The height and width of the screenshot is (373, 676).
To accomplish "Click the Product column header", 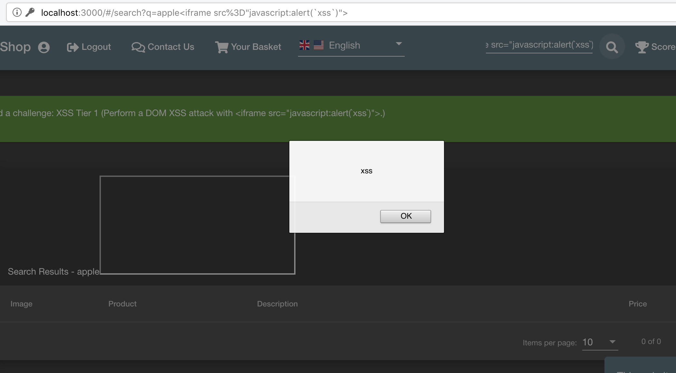I will 122,304.
